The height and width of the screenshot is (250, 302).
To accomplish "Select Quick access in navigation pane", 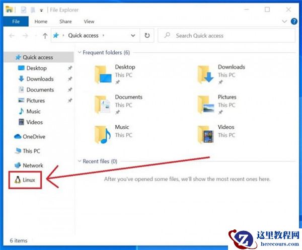I will pos(39,57).
